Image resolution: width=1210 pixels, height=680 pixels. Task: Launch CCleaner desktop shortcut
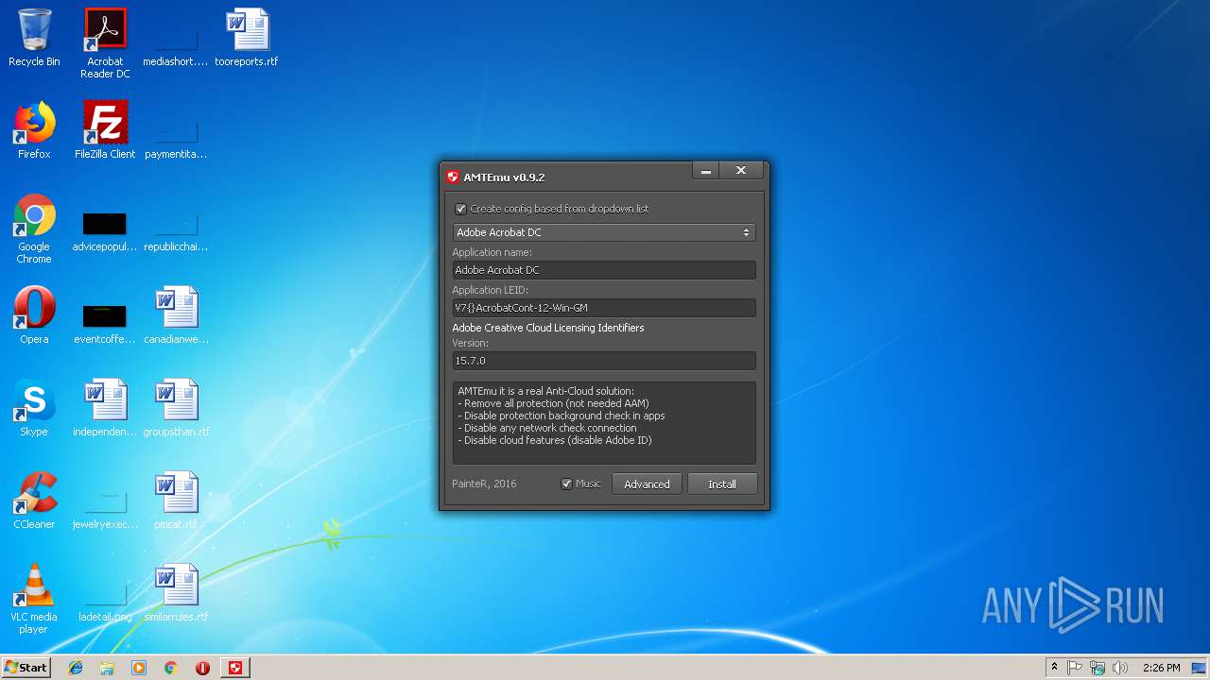(34, 501)
